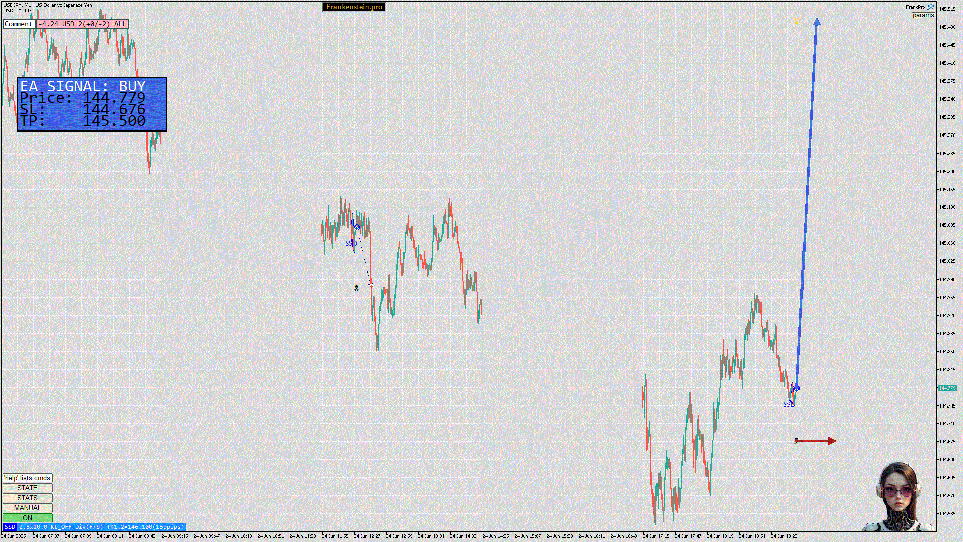Click the FrankPro graduation cap icon
Screen dimensions: 963x542
point(931,7)
